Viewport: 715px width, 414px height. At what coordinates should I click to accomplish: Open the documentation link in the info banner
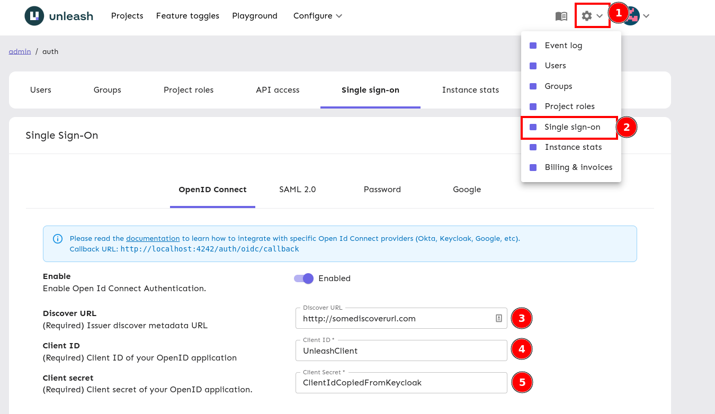[153, 238]
